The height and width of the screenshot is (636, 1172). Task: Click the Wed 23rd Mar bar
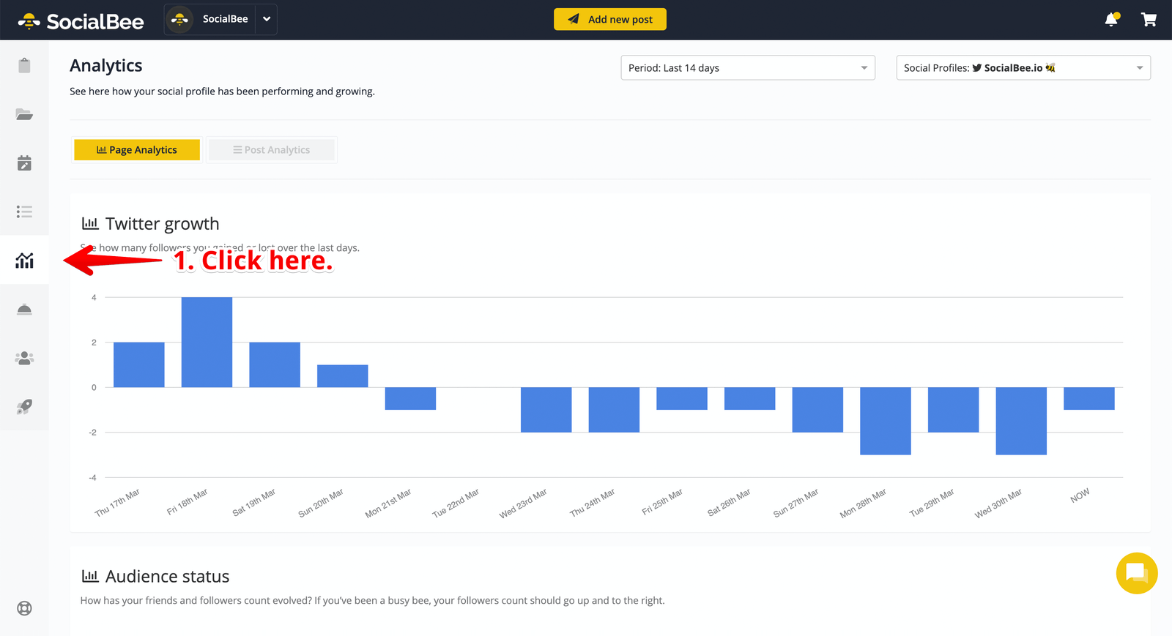pyautogui.click(x=546, y=410)
